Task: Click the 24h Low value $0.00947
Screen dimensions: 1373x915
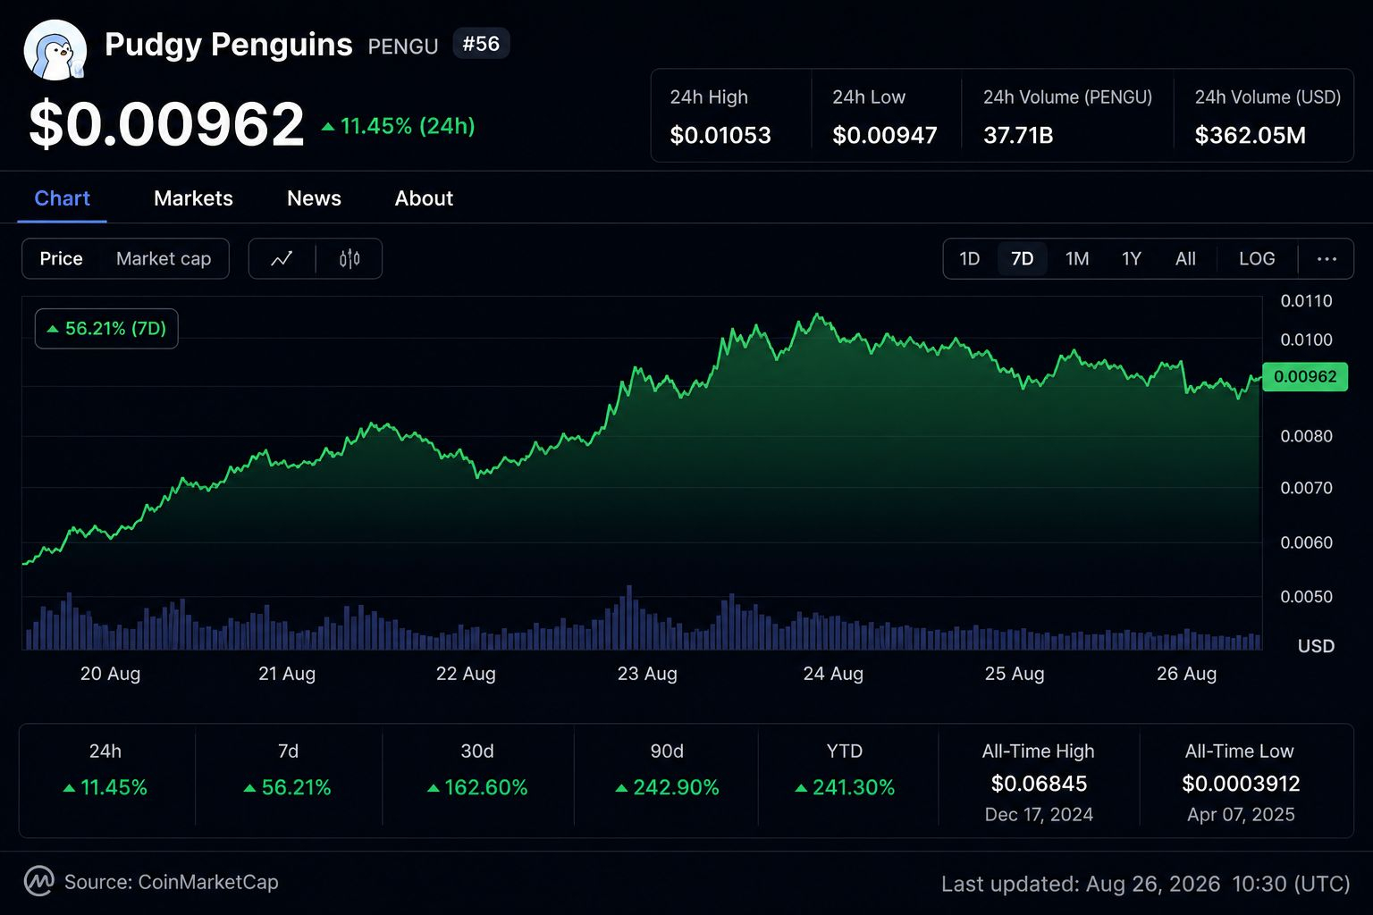Action: tap(885, 136)
